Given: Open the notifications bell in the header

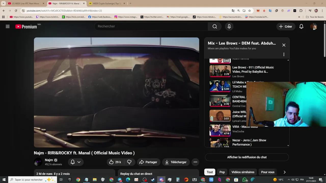Looking at the screenshot, I should click(301, 26).
